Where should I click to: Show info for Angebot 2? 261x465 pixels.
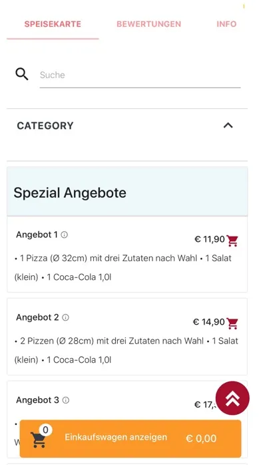tap(66, 317)
